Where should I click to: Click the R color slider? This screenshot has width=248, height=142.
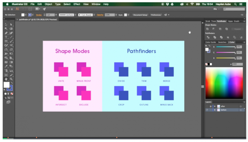[x=226, y=47]
